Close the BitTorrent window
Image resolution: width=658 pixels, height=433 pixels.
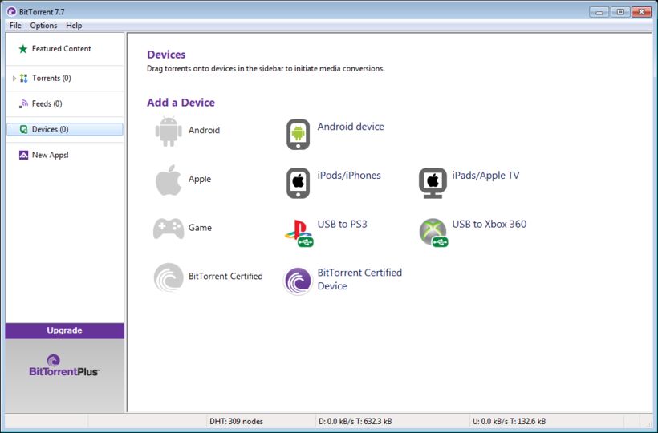(x=641, y=12)
